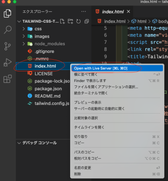Image resolution: width=168 pixels, height=181 pixels.
Task: Choose 名前の変更 from the context menu
Action: (117, 168)
